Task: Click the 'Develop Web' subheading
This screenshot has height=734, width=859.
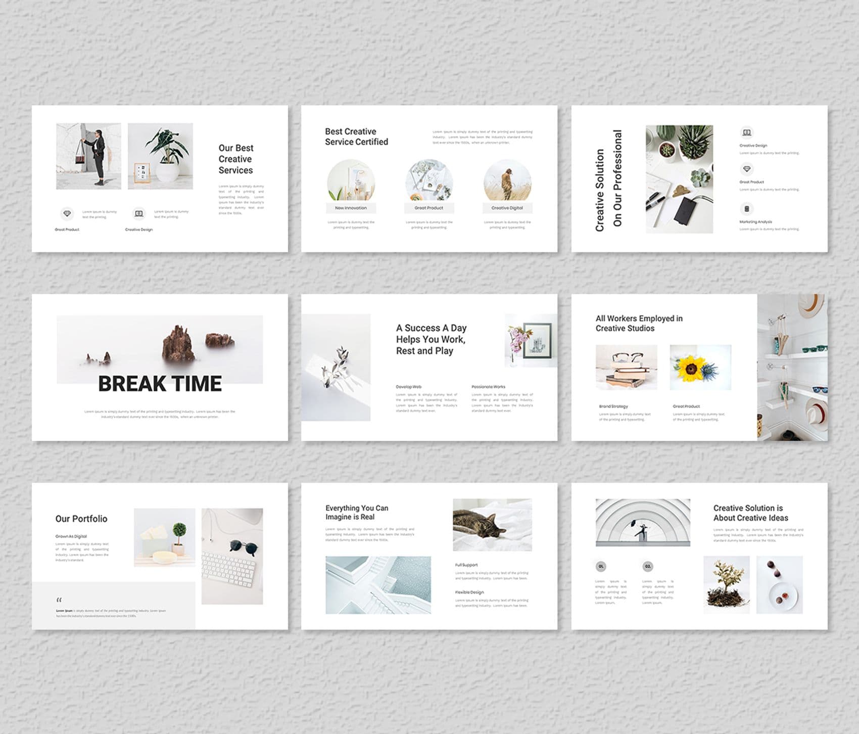Action: (x=409, y=387)
